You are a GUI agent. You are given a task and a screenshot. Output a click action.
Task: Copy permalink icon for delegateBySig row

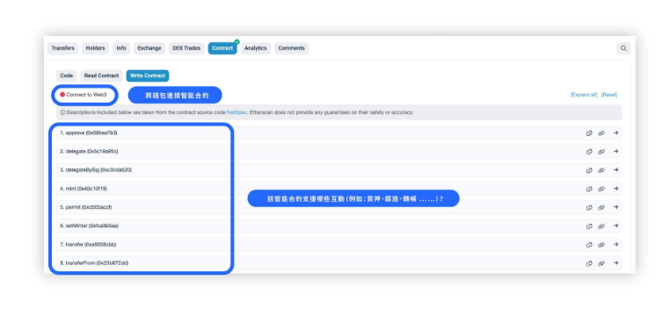click(601, 170)
